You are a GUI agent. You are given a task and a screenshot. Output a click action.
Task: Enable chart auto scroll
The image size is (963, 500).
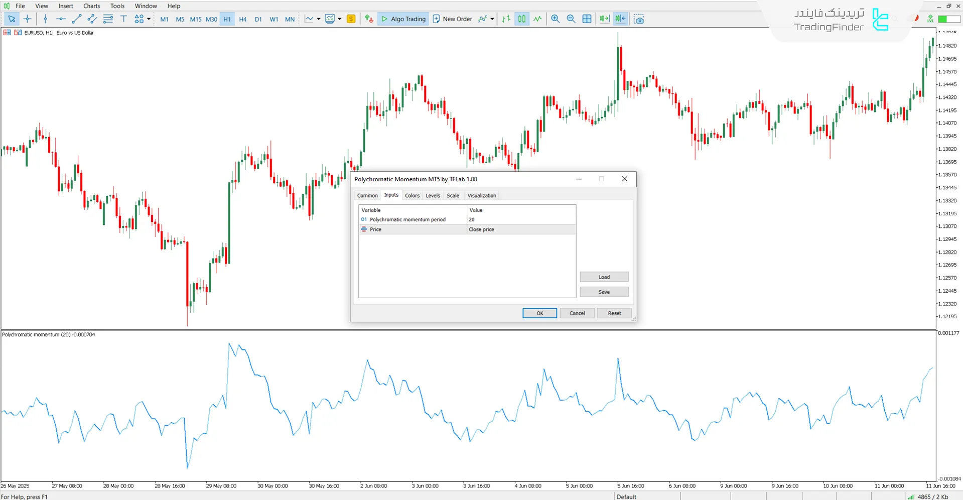pyautogui.click(x=604, y=19)
